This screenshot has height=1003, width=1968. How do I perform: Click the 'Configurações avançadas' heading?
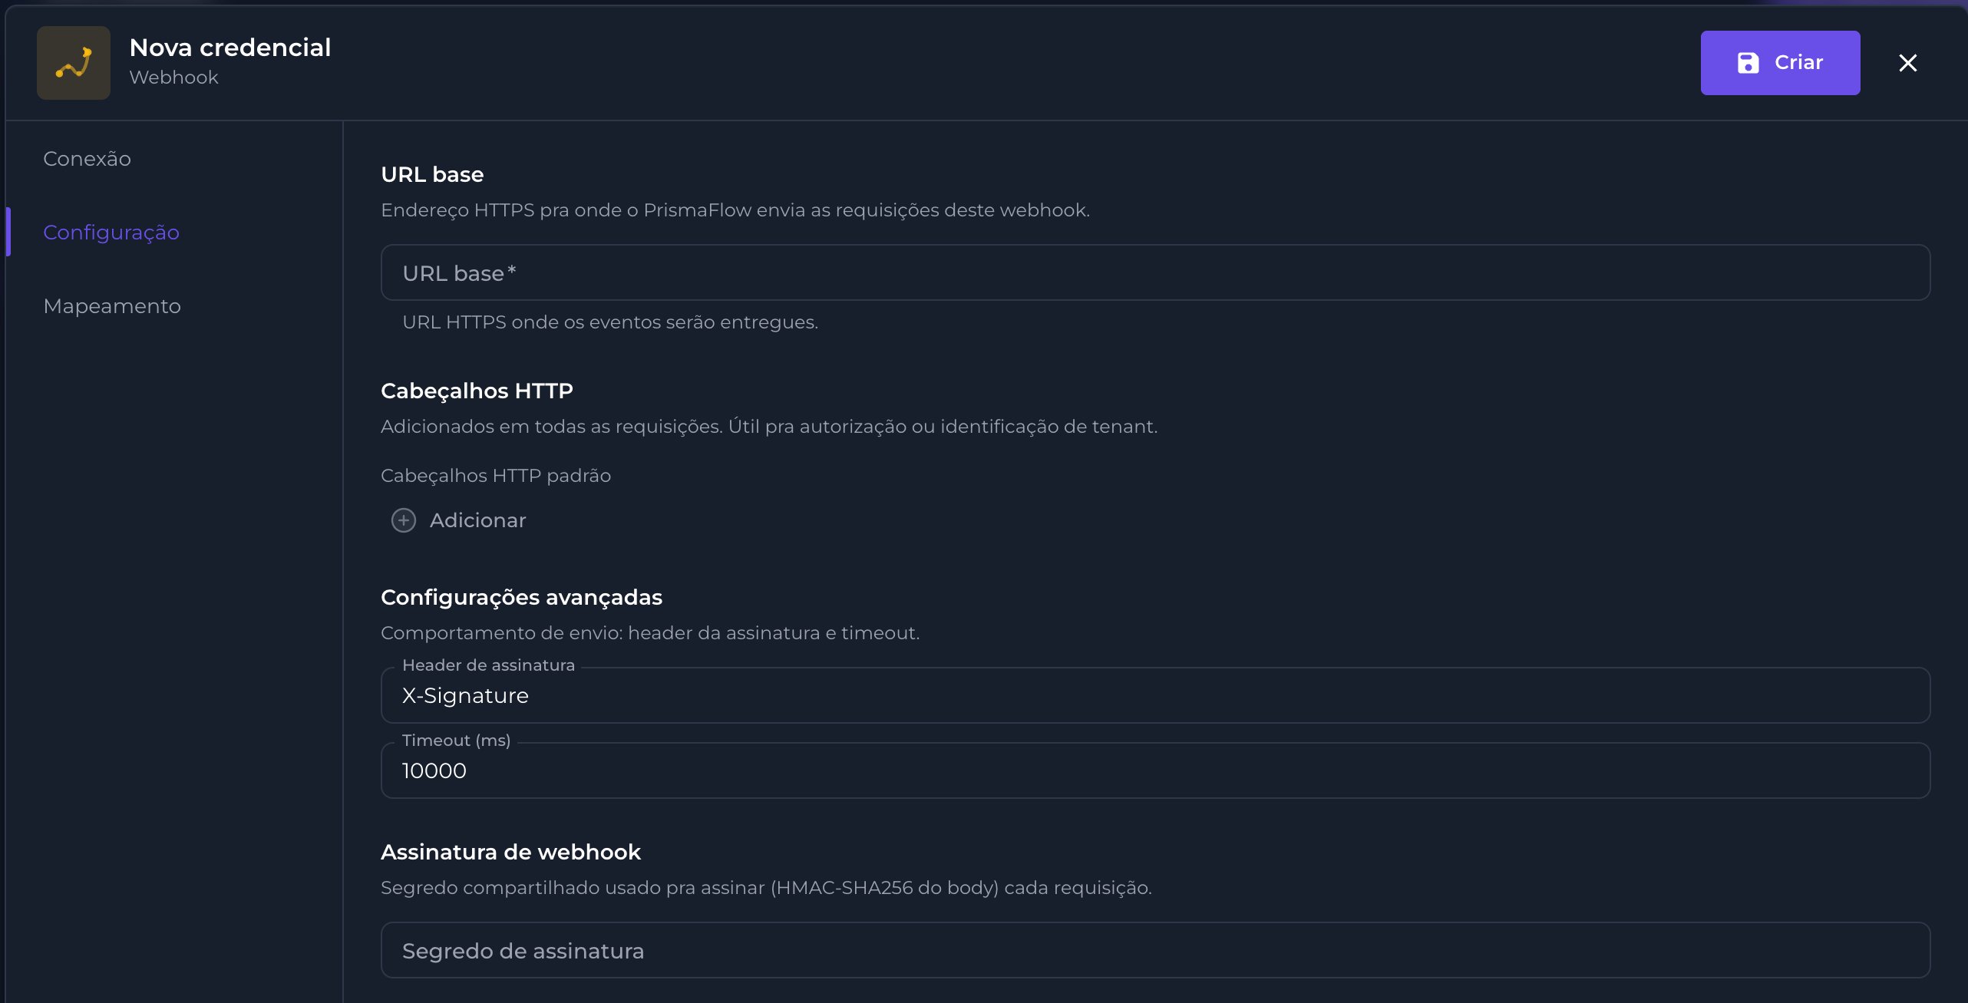(521, 597)
